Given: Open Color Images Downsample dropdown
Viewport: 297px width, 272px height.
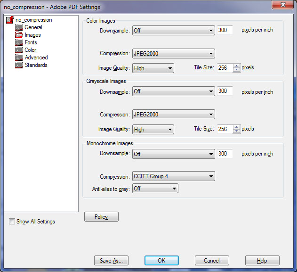Looking at the screenshot, I should click(x=174, y=31).
